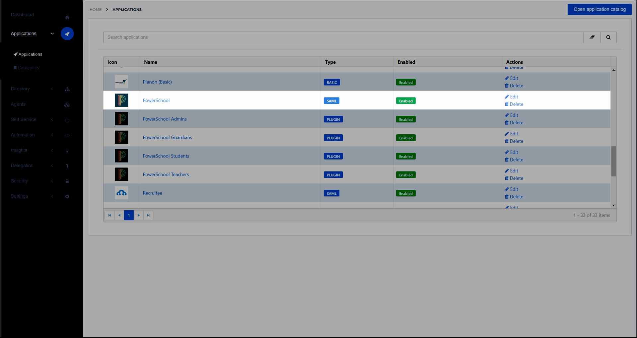
Task: Click the Dashboard home icon
Action: pos(67,17)
